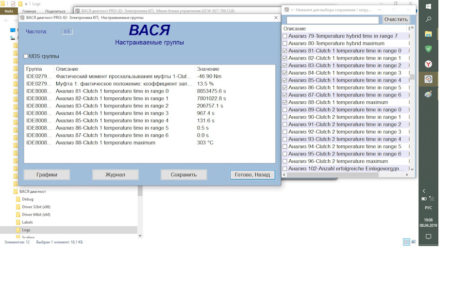Click Quick Access toolbar dropdown arrow
466x295 pixels.
(x=26, y=4)
